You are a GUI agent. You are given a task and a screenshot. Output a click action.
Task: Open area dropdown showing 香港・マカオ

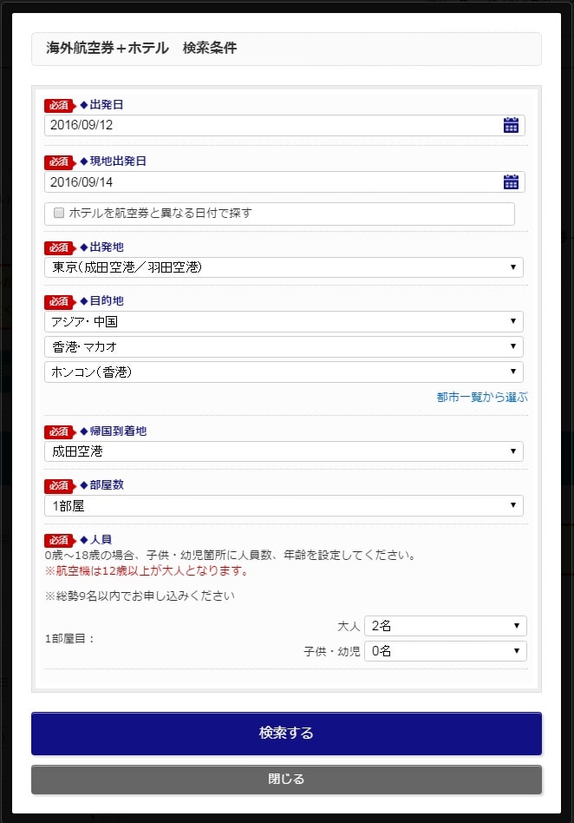pyautogui.click(x=284, y=346)
